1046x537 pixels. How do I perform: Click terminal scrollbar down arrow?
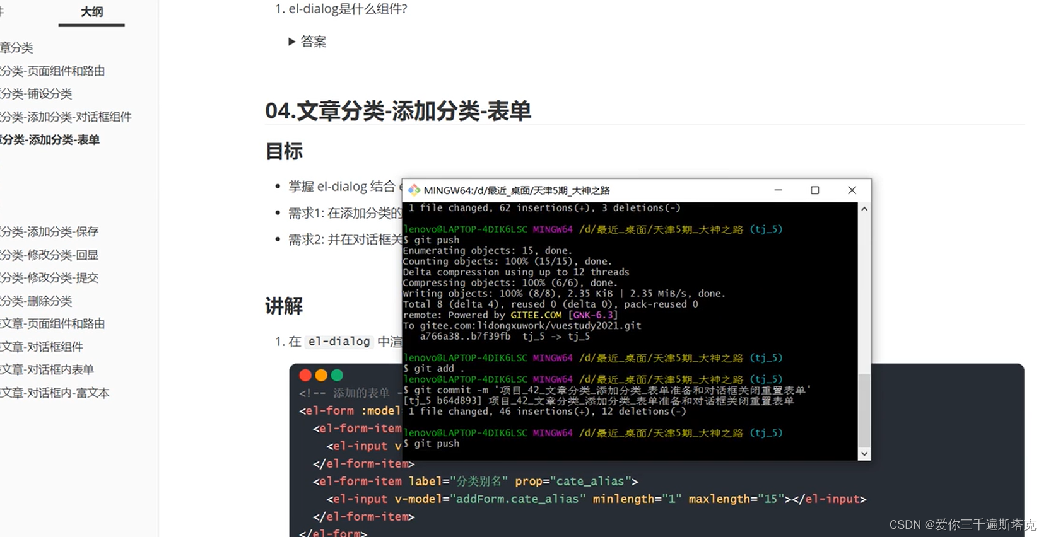point(864,454)
